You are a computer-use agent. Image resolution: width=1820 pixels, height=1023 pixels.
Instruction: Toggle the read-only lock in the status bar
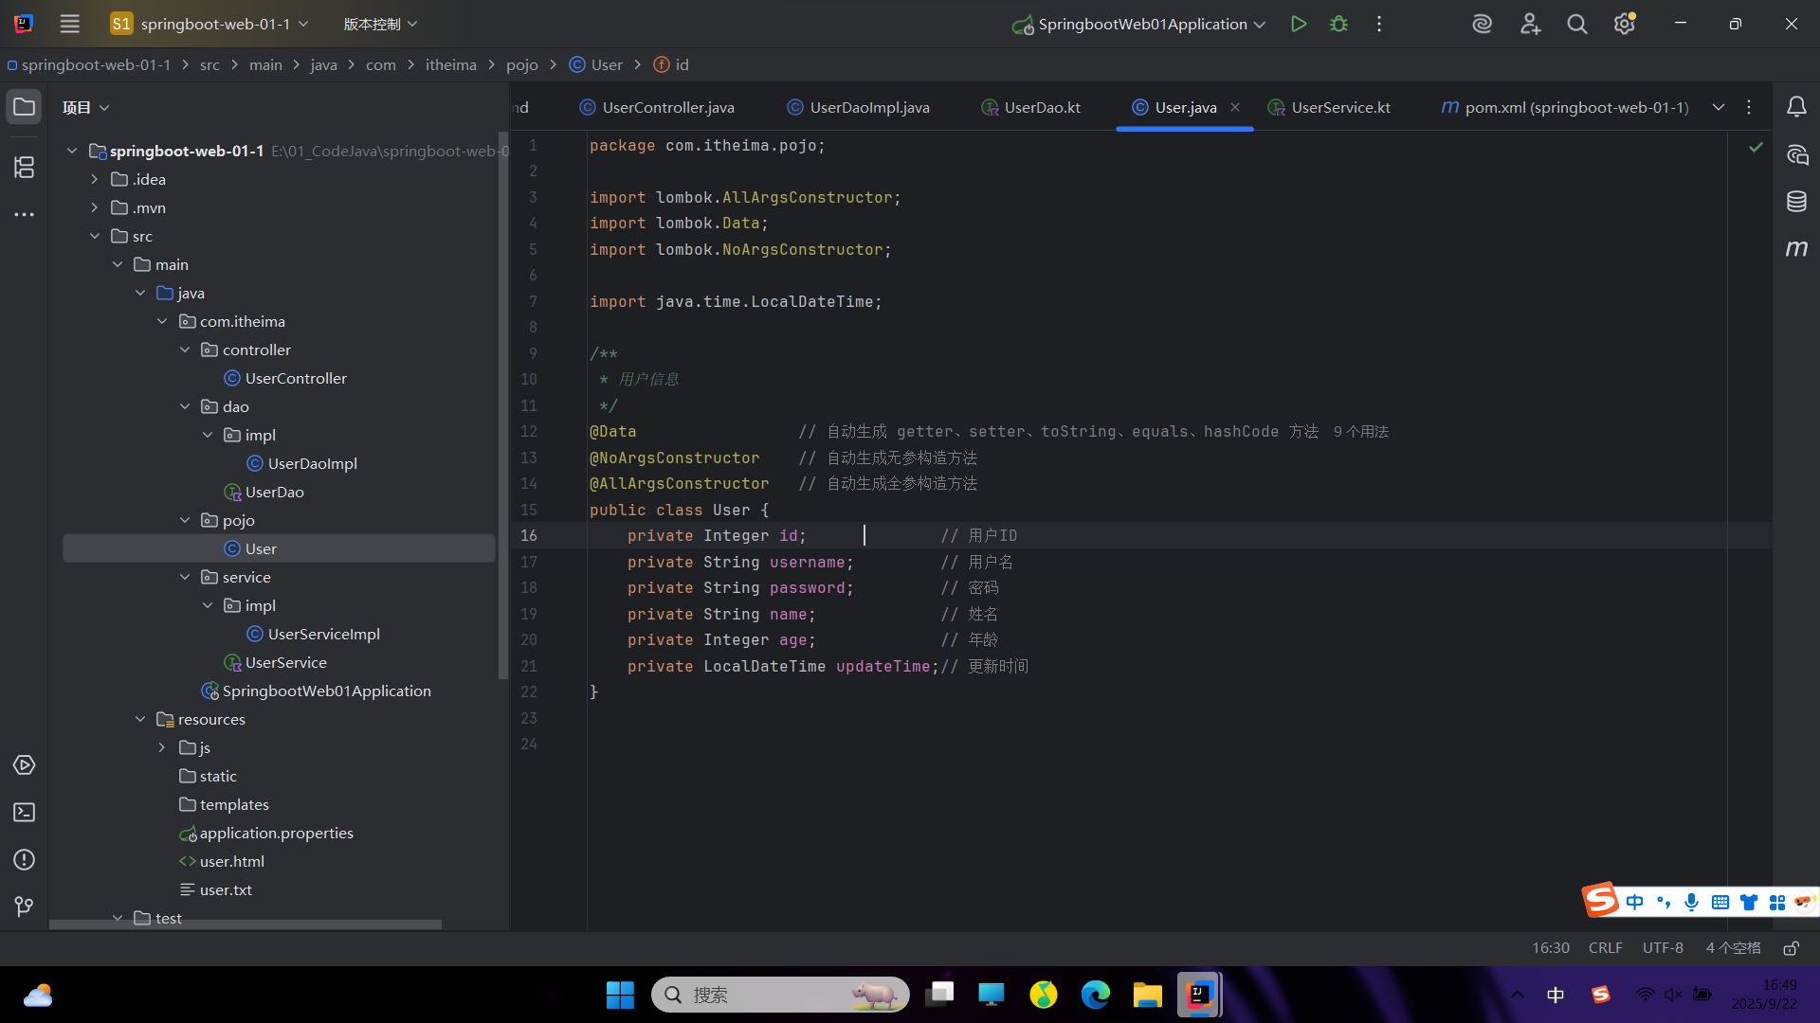click(x=1791, y=948)
